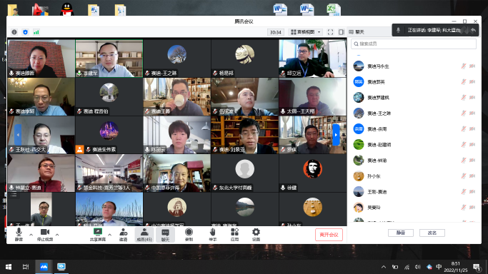
Task: Open the share screen option
Action: 98,235
